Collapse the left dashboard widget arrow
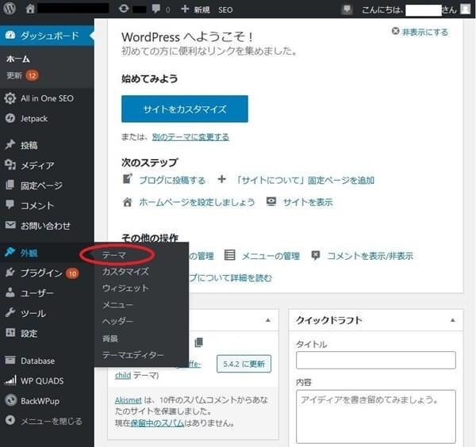This screenshot has height=447, width=476. tap(268, 320)
